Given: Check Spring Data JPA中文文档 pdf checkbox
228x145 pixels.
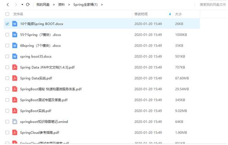Looking at the screenshot, I should (7, 67).
